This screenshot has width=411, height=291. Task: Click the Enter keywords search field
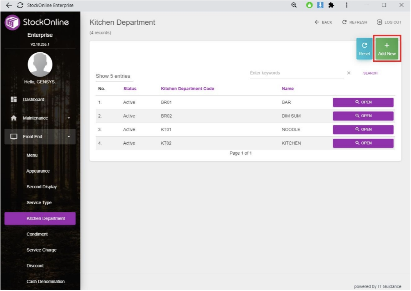coord(296,73)
